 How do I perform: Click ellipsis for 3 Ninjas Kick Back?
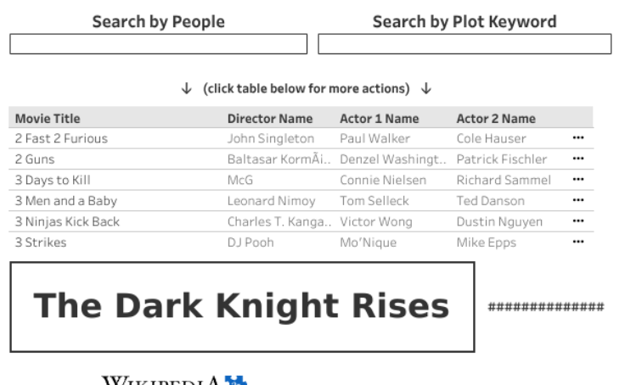[x=578, y=221]
